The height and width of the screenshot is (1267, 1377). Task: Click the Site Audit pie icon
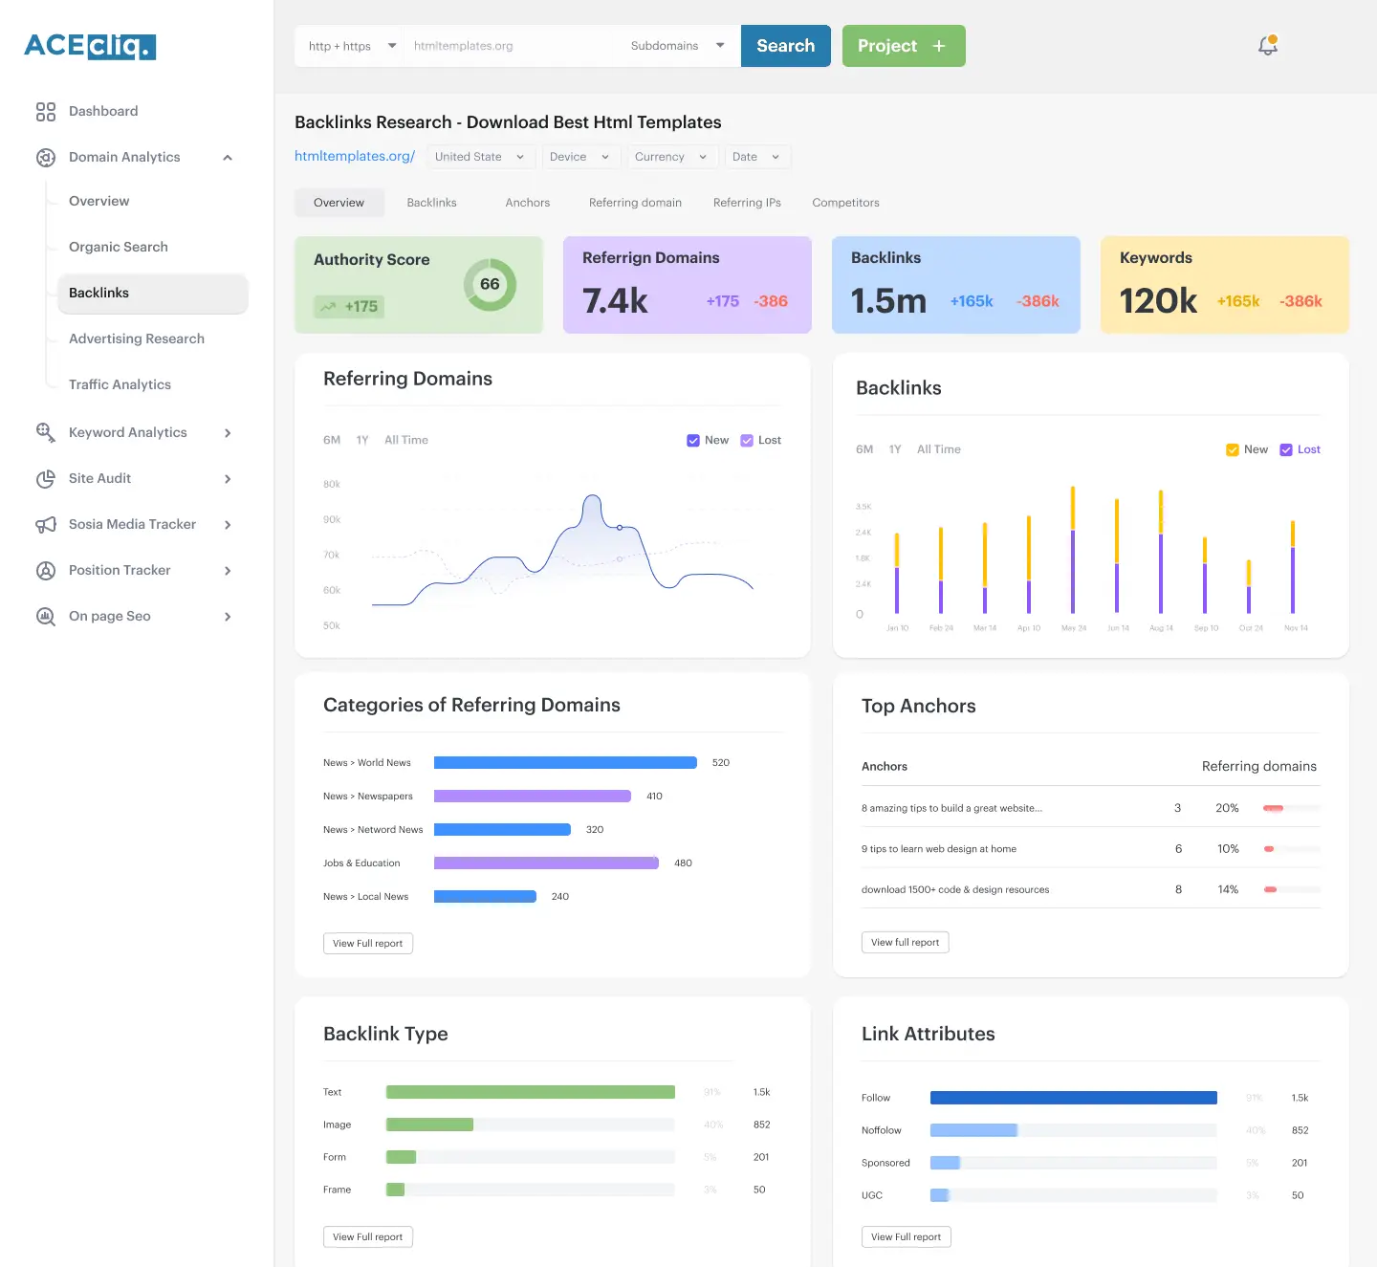[x=46, y=479]
